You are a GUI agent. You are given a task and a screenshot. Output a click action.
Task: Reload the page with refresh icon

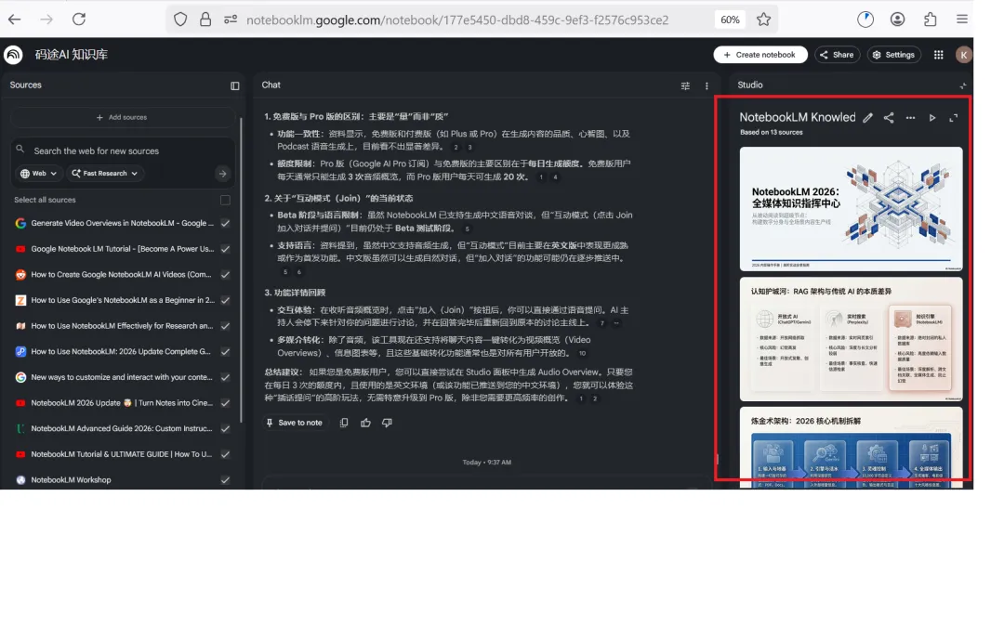(79, 20)
